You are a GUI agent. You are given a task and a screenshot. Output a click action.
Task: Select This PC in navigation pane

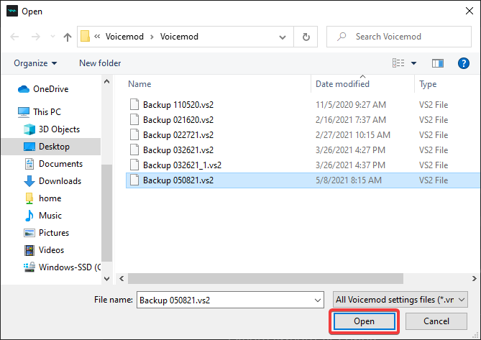[47, 112]
